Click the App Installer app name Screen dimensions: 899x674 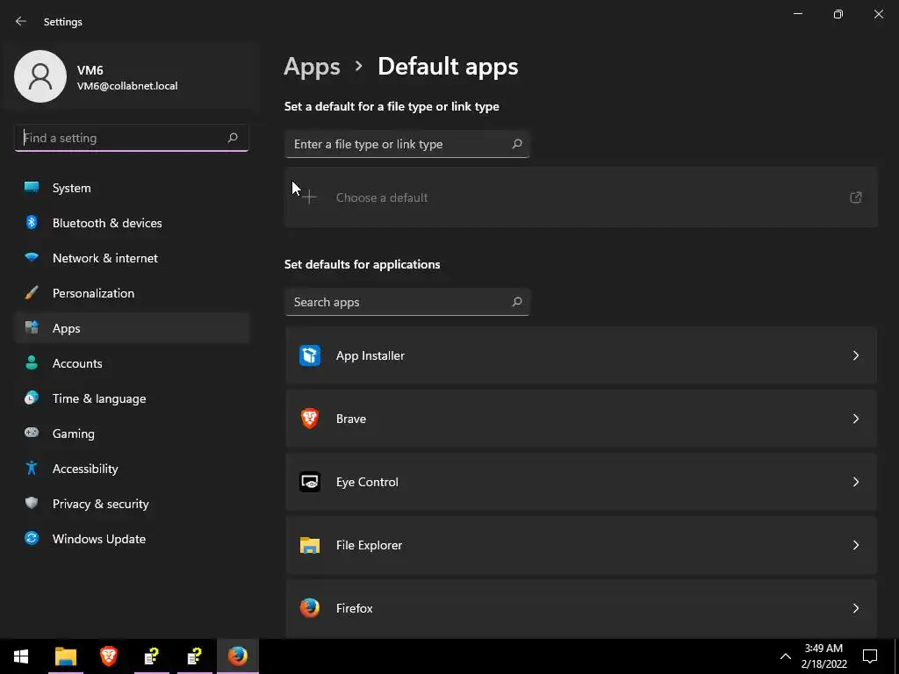[x=370, y=355]
